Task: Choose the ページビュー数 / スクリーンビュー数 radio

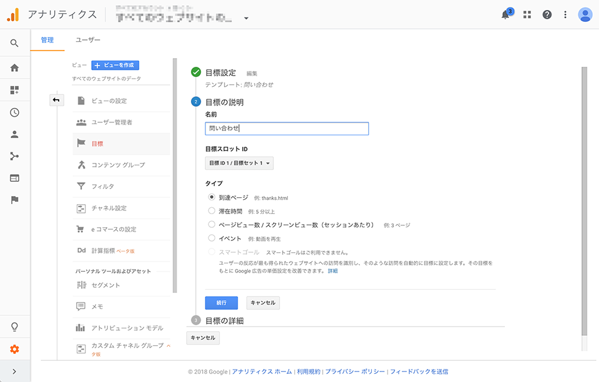Action: click(212, 225)
